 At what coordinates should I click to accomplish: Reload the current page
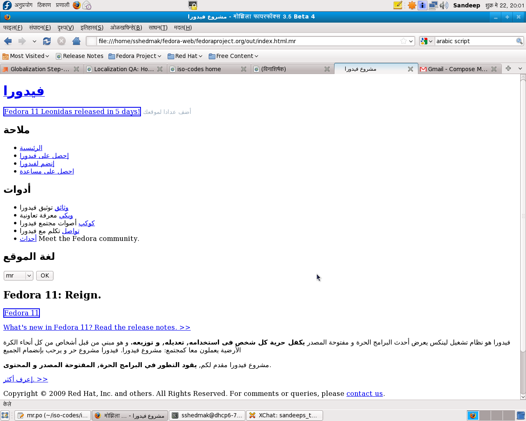click(x=47, y=41)
